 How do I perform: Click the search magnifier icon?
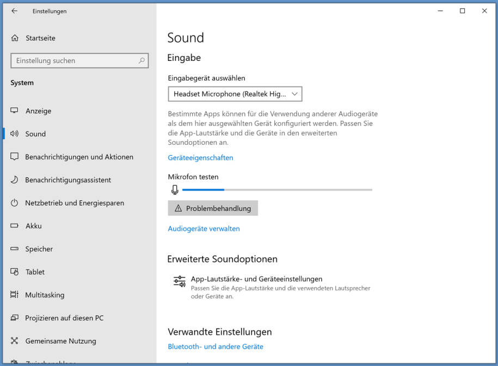click(x=142, y=61)
